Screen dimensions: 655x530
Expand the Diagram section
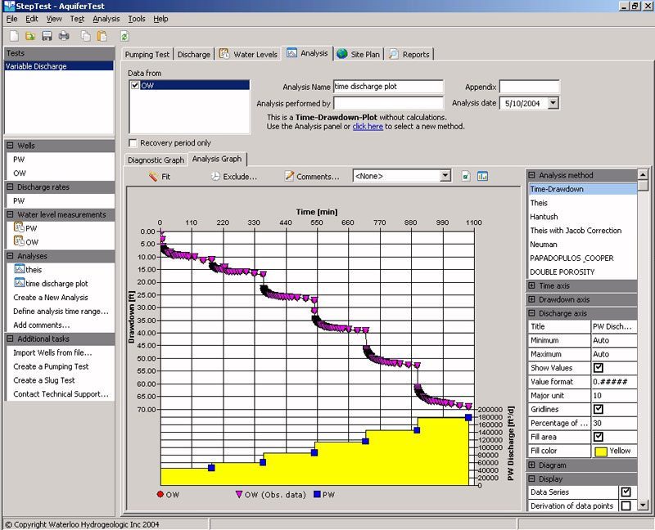click(x=531, y=465)
